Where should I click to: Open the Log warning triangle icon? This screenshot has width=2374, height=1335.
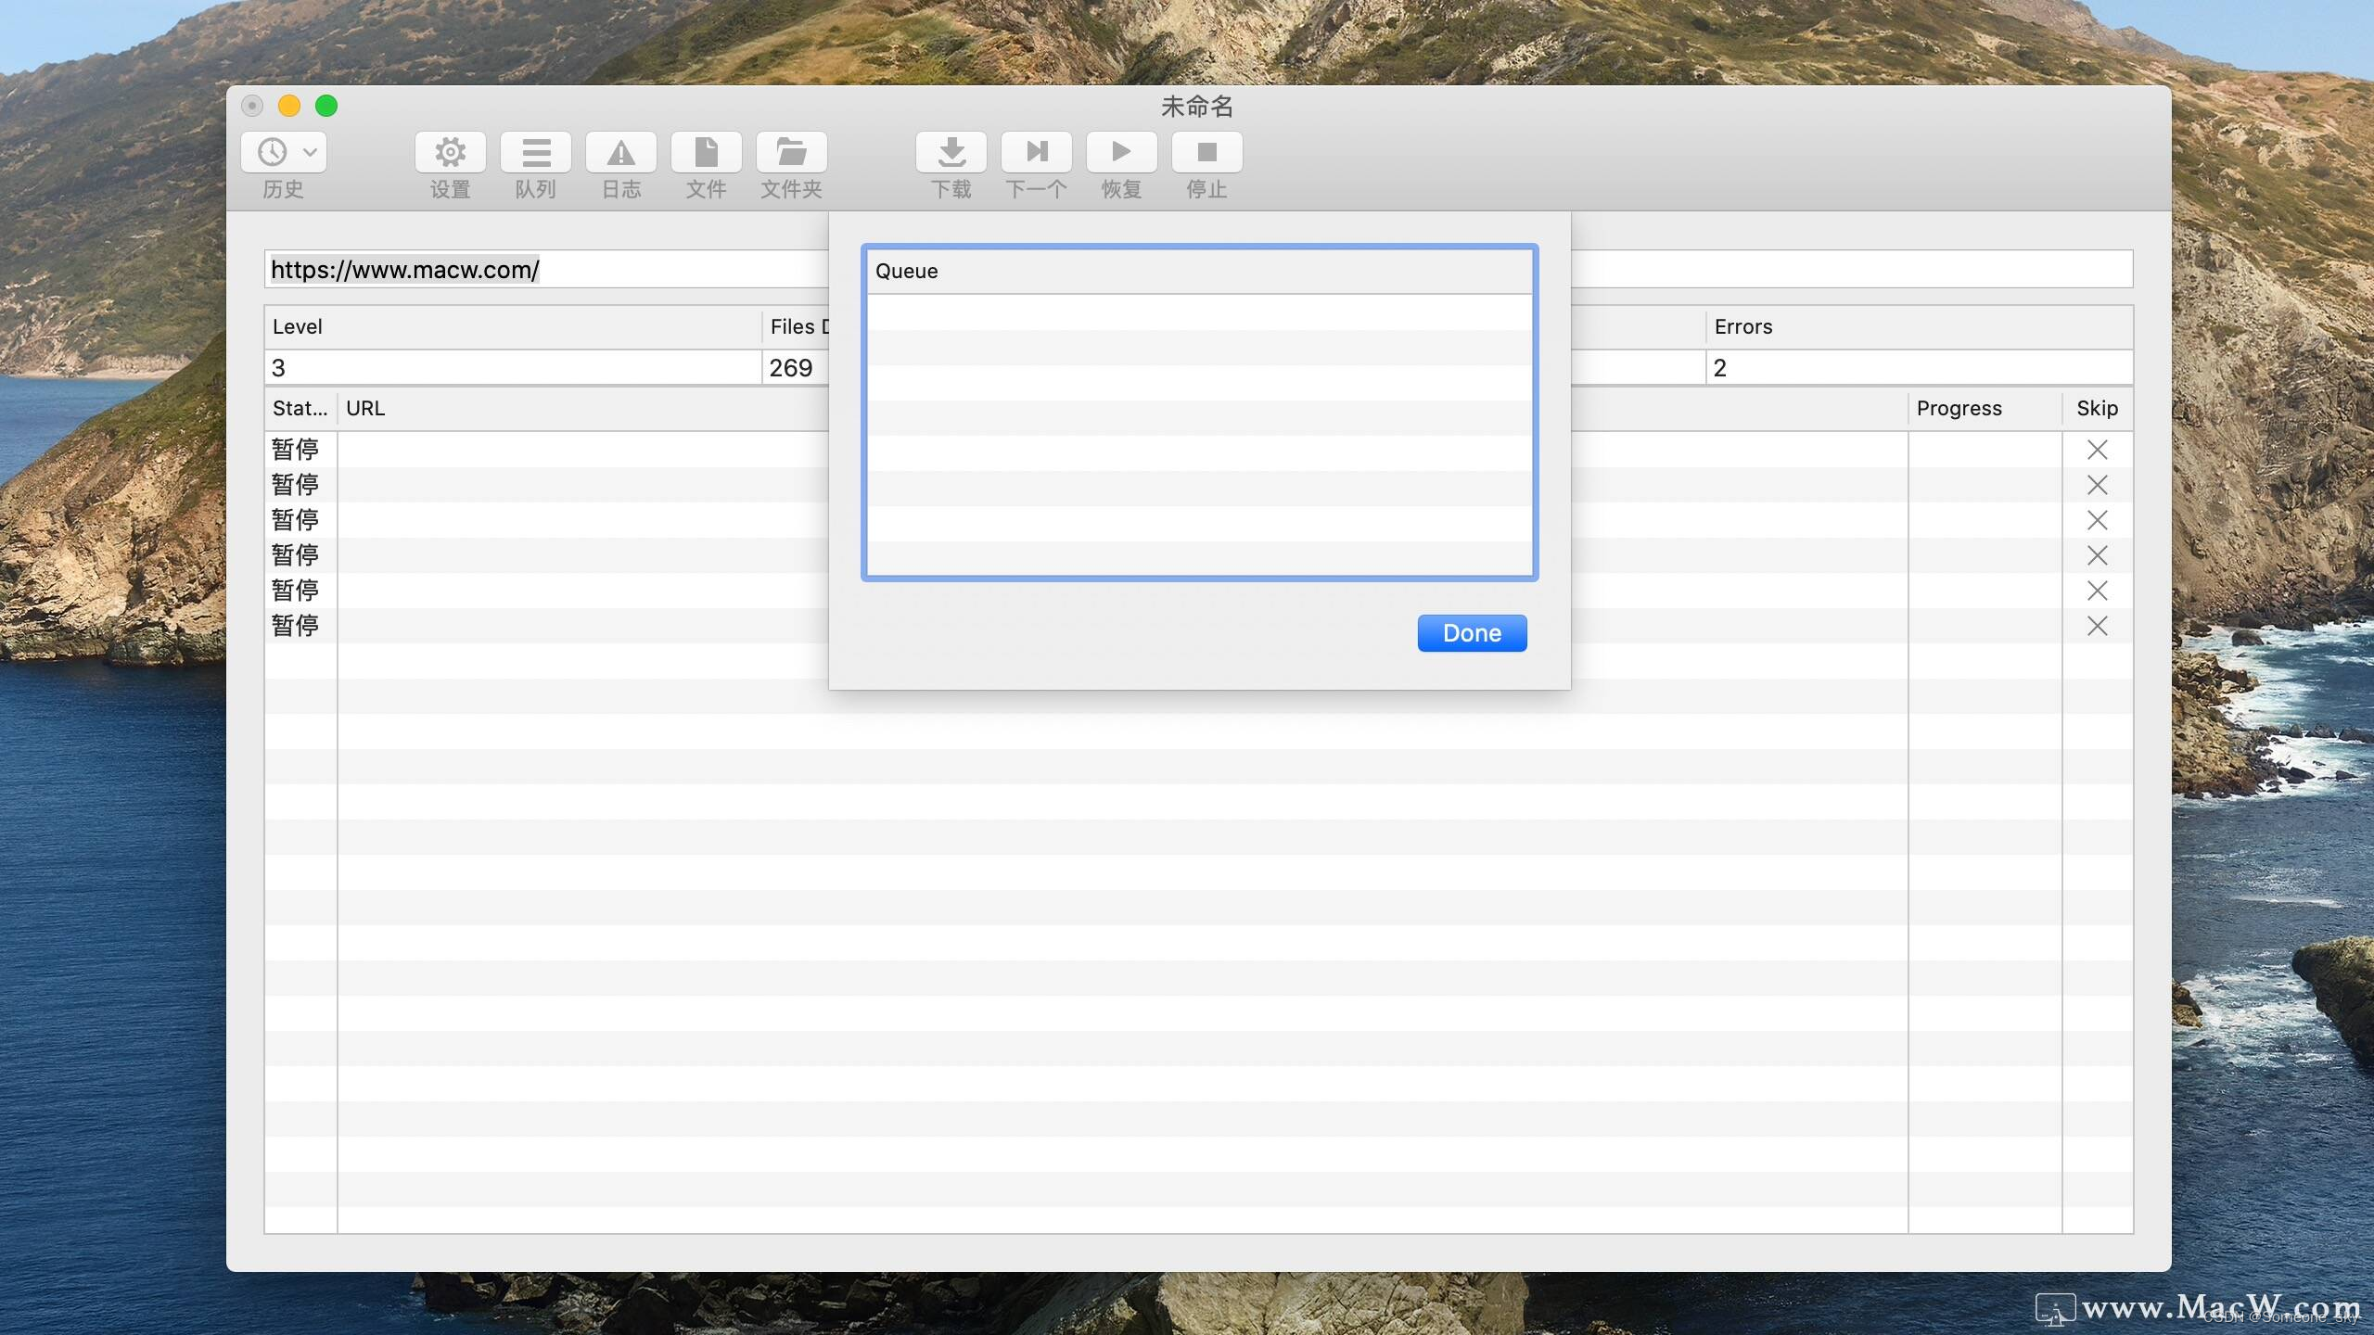pyautogui.click(x=620, y=152)
